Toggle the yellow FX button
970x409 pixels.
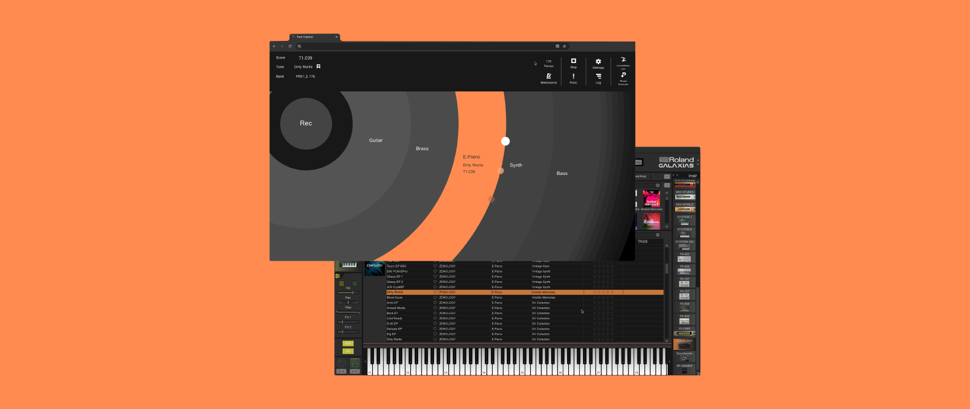[x=348, y=351]
